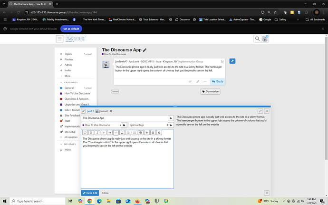Open Review in sidebar

68,59
